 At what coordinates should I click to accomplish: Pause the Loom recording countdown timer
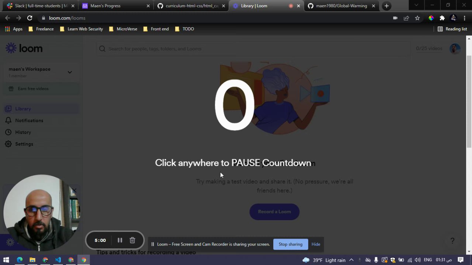pyautogui.click(x=120, y=240)
